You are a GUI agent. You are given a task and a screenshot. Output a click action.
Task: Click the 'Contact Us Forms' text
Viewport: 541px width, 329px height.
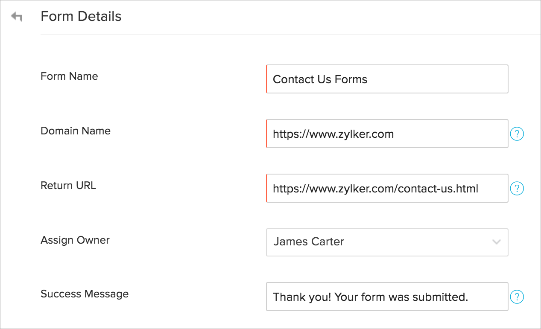(x=320, y=79)
